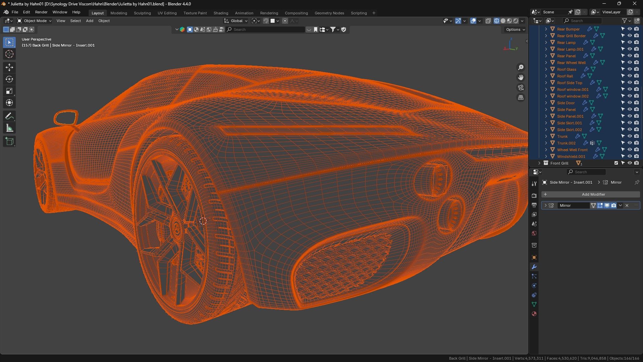Screen dimensions: 643x362
Task: Click the Add Cube tool
Action: coord(9,141)
